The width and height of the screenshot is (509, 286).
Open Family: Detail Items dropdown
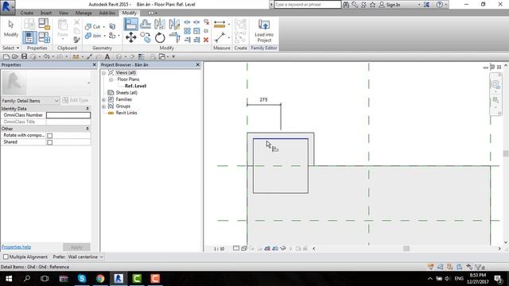point(30,101)
